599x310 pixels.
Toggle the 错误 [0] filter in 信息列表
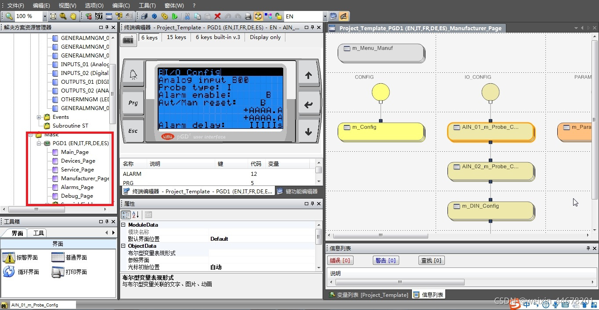pos(340,260)
